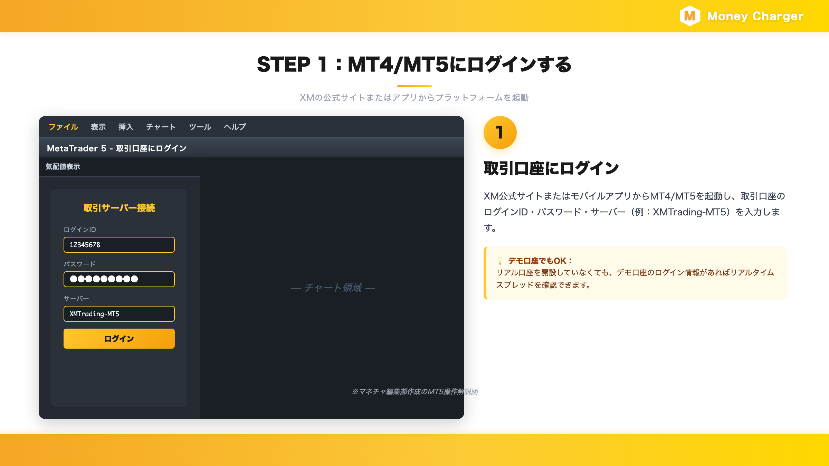Click the MetaTrader 5 window title bar
829x466 pixels.
pos(251,148)
